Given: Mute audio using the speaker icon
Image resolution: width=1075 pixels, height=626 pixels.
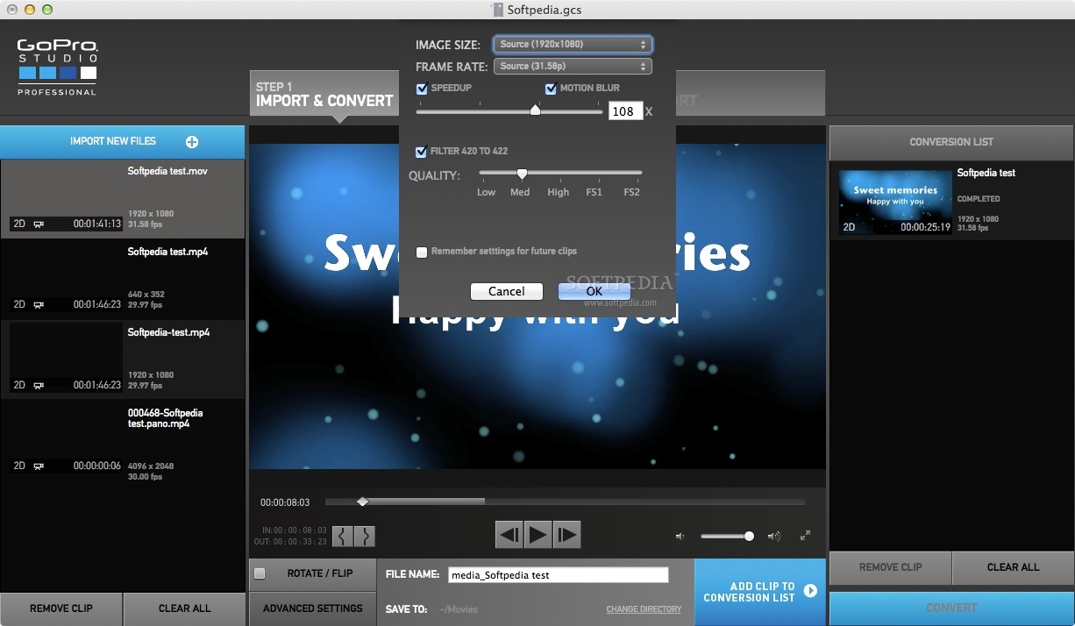Looking at the screenshot, I should tap(680, 536).
